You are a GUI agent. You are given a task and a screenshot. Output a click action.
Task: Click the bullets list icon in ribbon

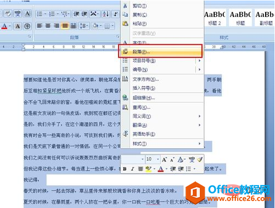click(40, 14)
